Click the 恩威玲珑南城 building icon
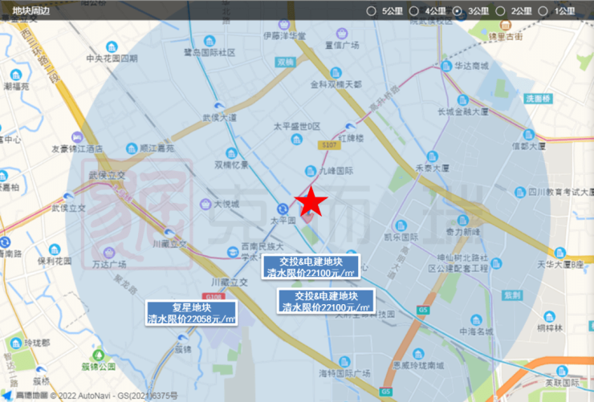 point(418,354)
